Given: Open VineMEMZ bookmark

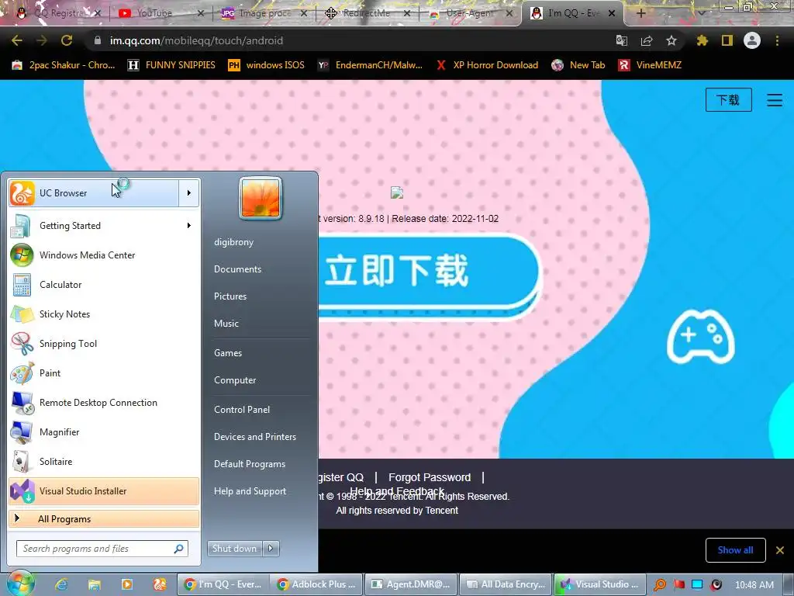Looking at the screenshot, I should 651,65.
